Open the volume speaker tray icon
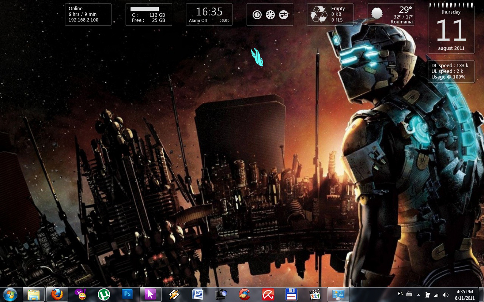Screen dimensions: 484x302 (x=446, y=294)
